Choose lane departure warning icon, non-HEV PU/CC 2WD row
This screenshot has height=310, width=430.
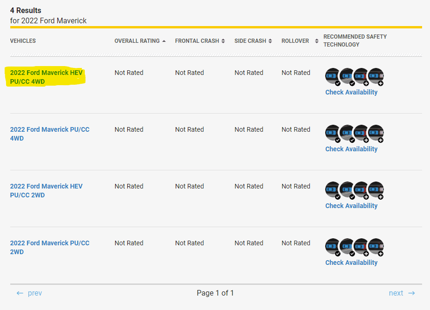click(x=347, y=246)
